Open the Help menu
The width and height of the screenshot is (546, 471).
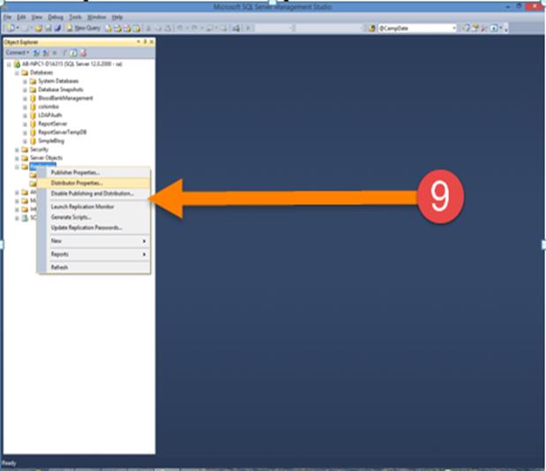click(x=117, y=17)
